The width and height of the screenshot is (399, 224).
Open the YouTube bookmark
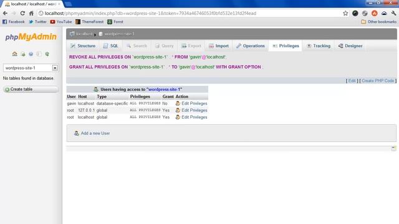61,22
